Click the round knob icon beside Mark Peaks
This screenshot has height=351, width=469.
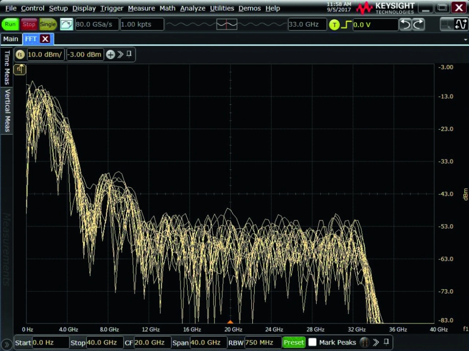point(364,342)
